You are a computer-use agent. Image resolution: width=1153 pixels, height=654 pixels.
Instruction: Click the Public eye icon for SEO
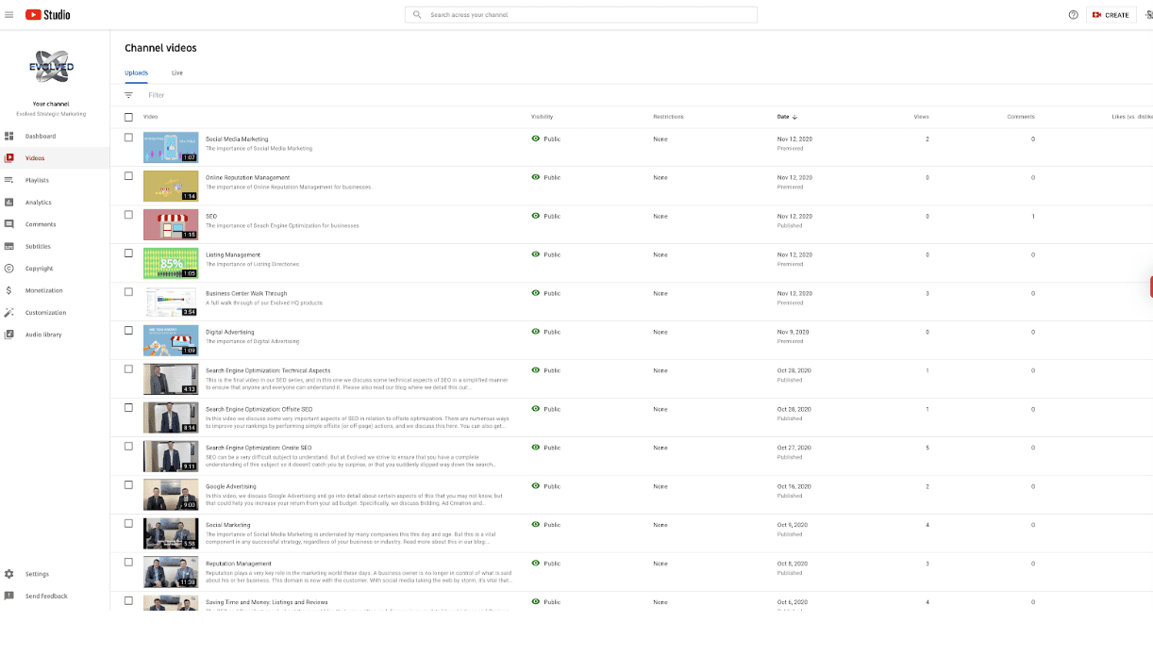(x=536, y=216)
